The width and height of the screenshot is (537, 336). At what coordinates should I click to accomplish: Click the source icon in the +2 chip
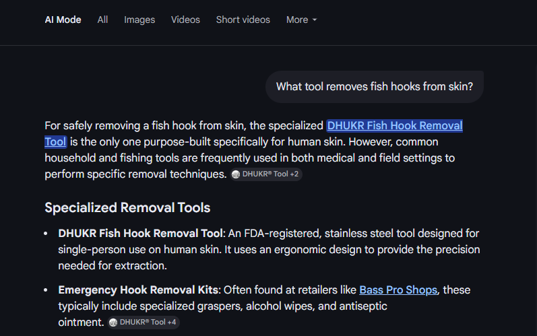[236, 174]
